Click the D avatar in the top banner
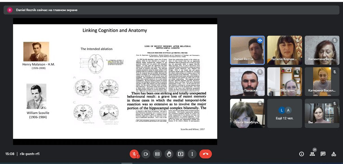This screenshot has width=343, height=164. pyautogui.click(x=10, y=10)
